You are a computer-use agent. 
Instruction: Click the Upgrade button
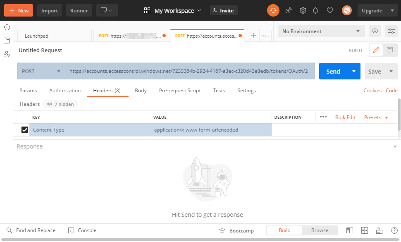point(372,10)
